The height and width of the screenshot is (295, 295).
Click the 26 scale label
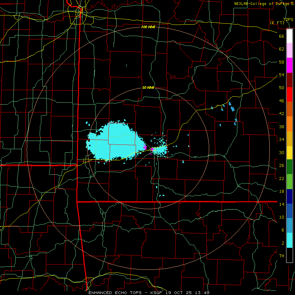(282, 166)
